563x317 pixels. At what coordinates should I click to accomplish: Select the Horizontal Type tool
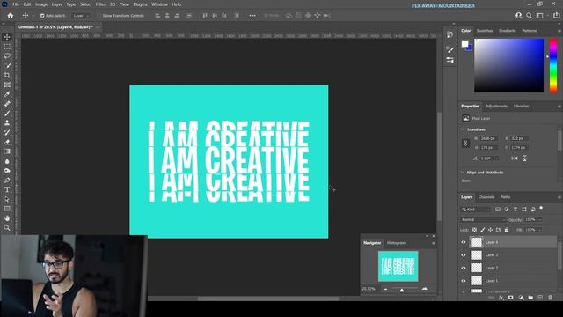(7, 190)
